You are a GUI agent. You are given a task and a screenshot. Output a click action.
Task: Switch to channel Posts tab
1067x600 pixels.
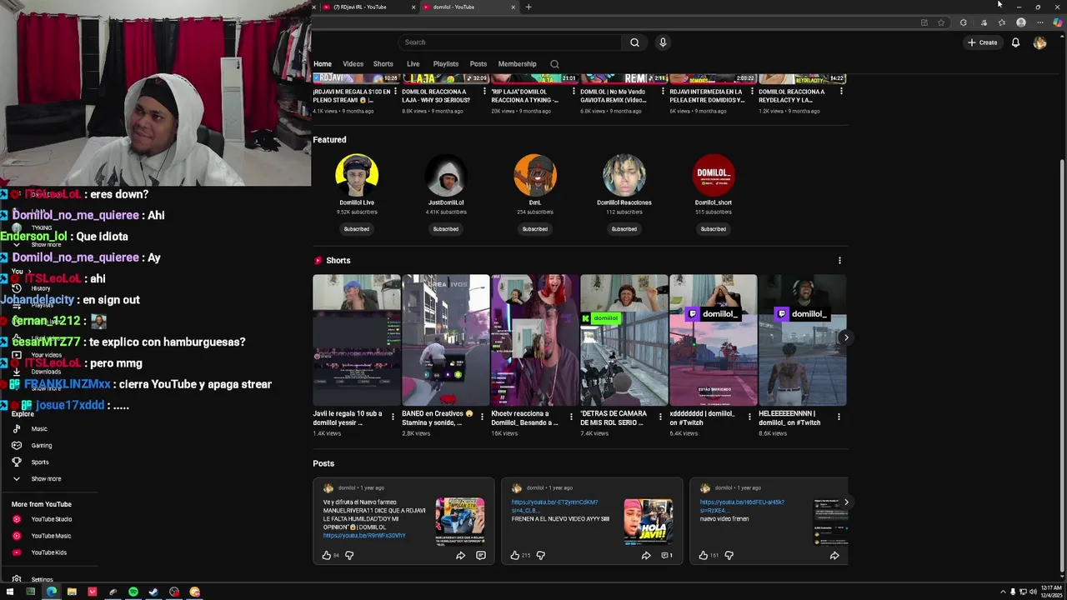(478, 64)
